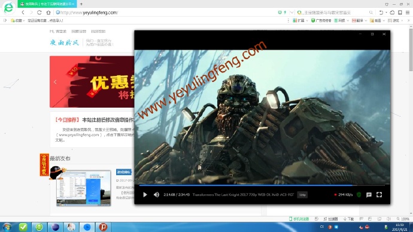
Task: Click the browser skin shirt icon
Action: [387, 4]
